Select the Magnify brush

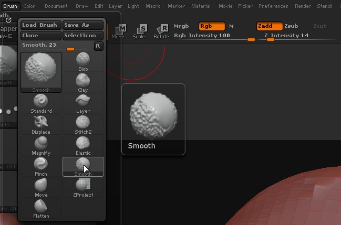click(x=40, y=145)
